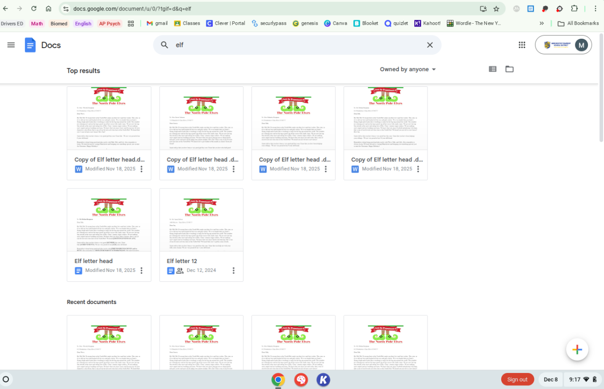Open the Chrome three-dot menu
The image size is (604, 389).
tap(595, 8)
